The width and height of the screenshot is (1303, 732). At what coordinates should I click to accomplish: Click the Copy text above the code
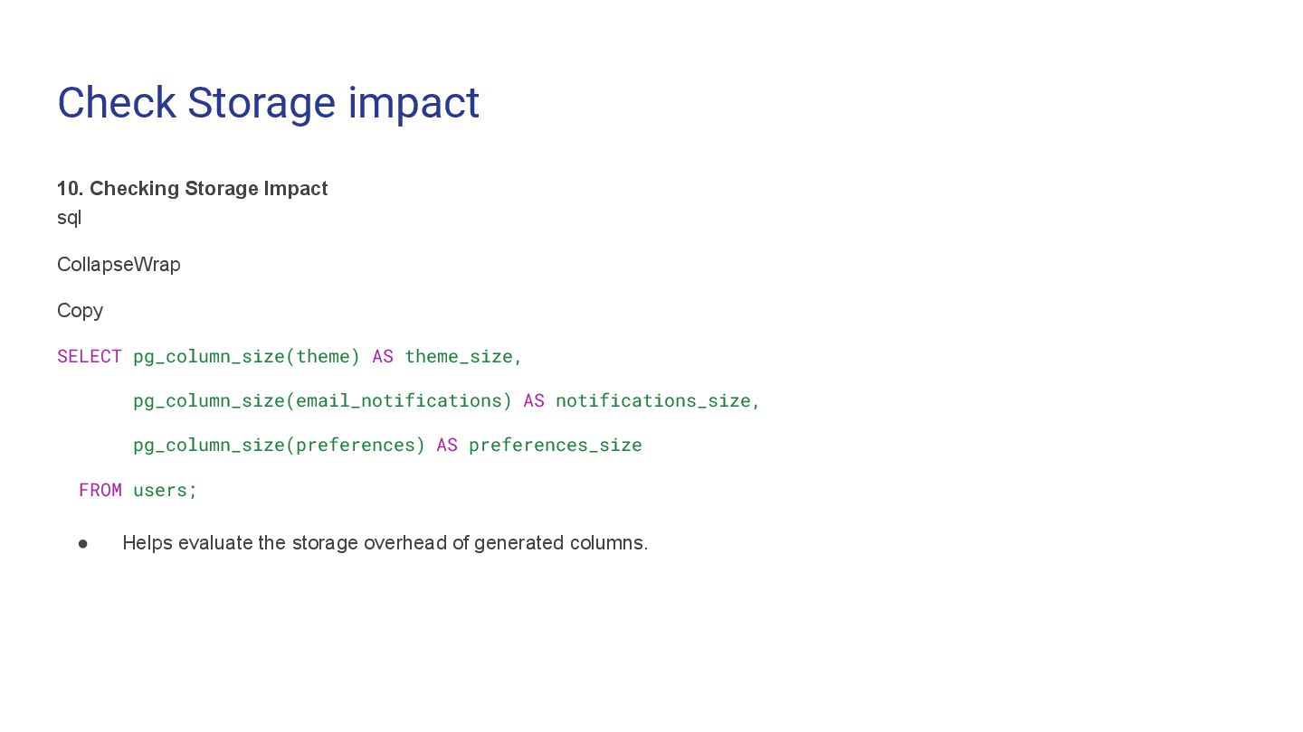[x=80, y=311]
